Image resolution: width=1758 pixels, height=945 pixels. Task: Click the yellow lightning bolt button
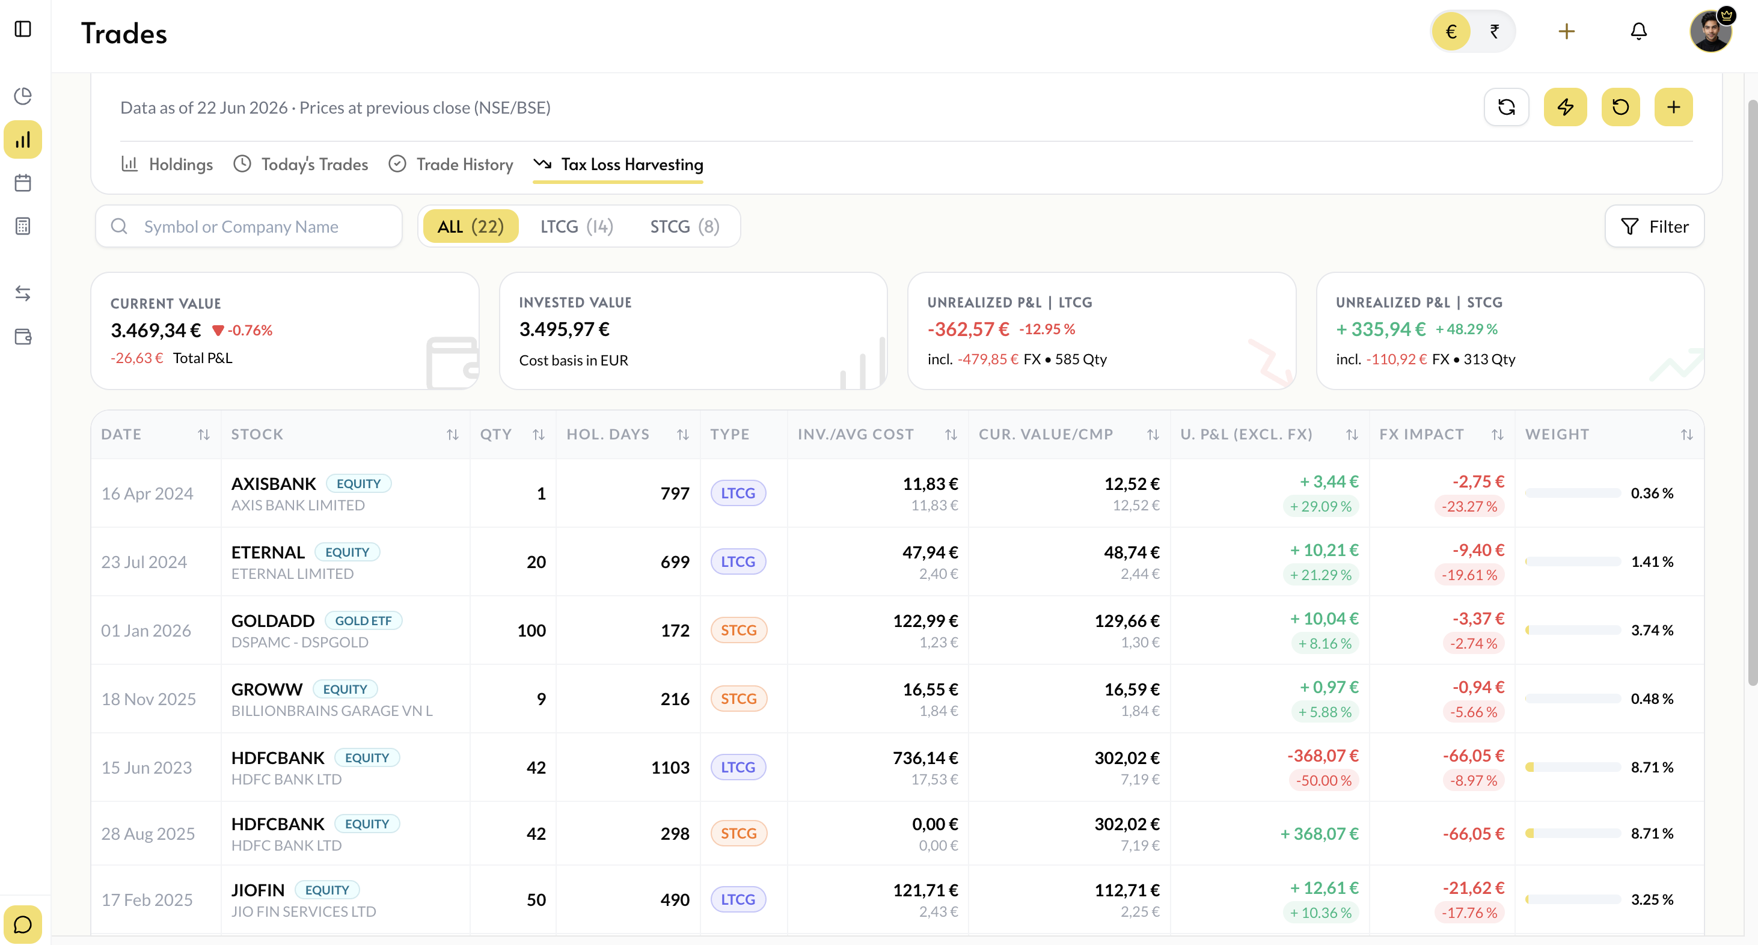coord(1565,107)
